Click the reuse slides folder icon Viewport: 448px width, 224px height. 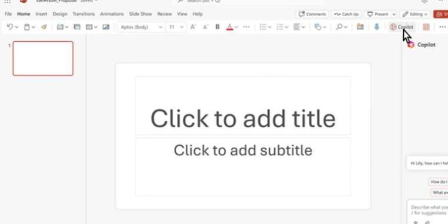(360, 27)
